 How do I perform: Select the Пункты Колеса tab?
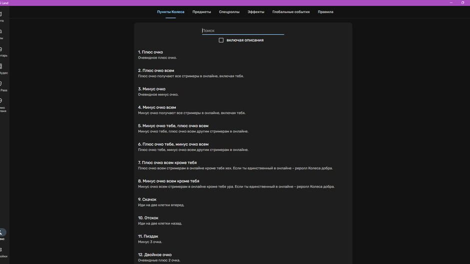170,12
